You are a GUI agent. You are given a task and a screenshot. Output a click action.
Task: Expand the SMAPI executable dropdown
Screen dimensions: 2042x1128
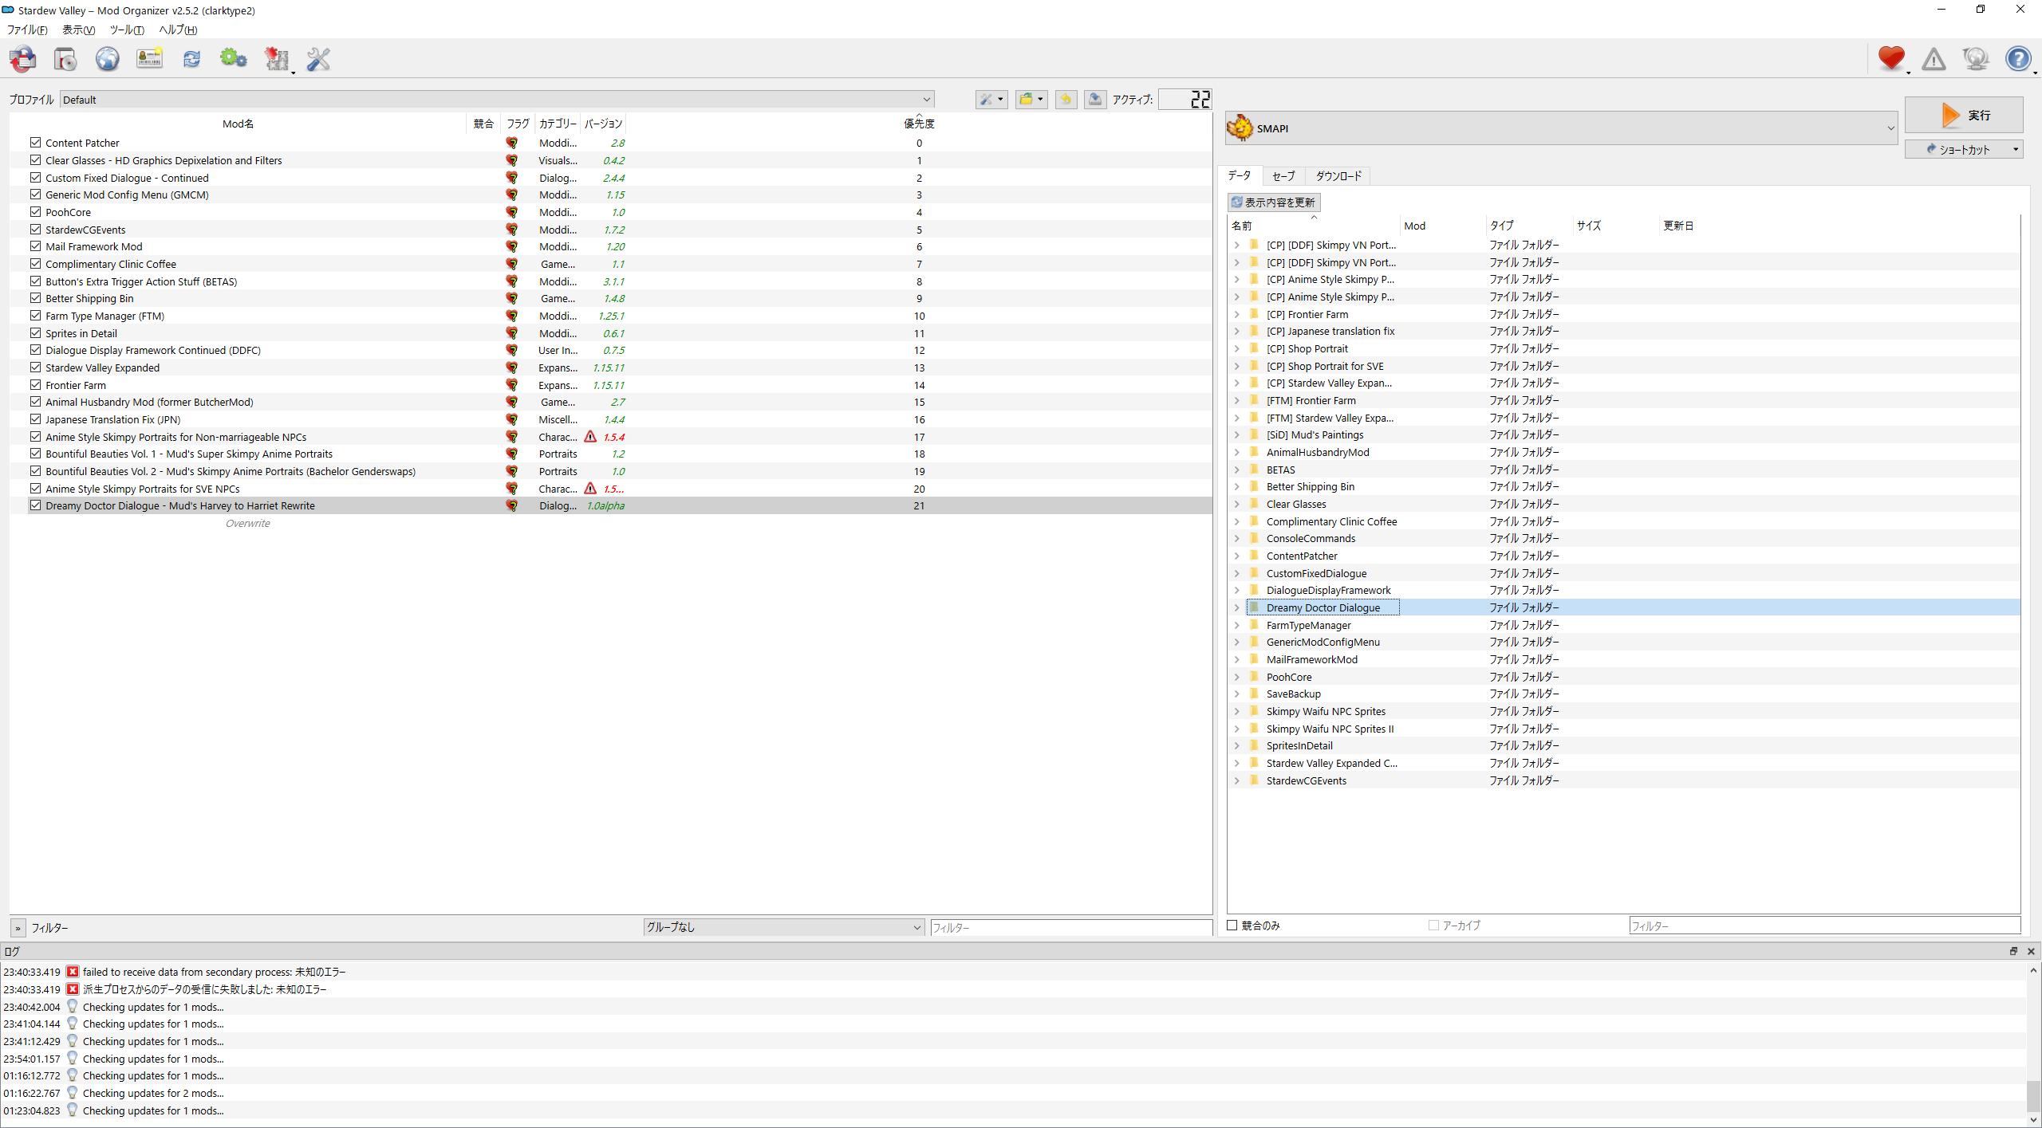pyautogui.click(x=1560, y=128)
